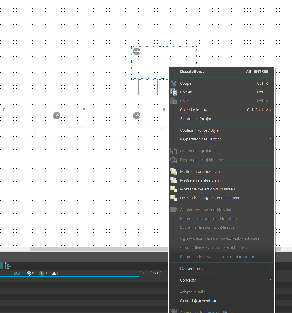Click the Grouper les éléments icon
292x313 pixels.
click(174, 151)
